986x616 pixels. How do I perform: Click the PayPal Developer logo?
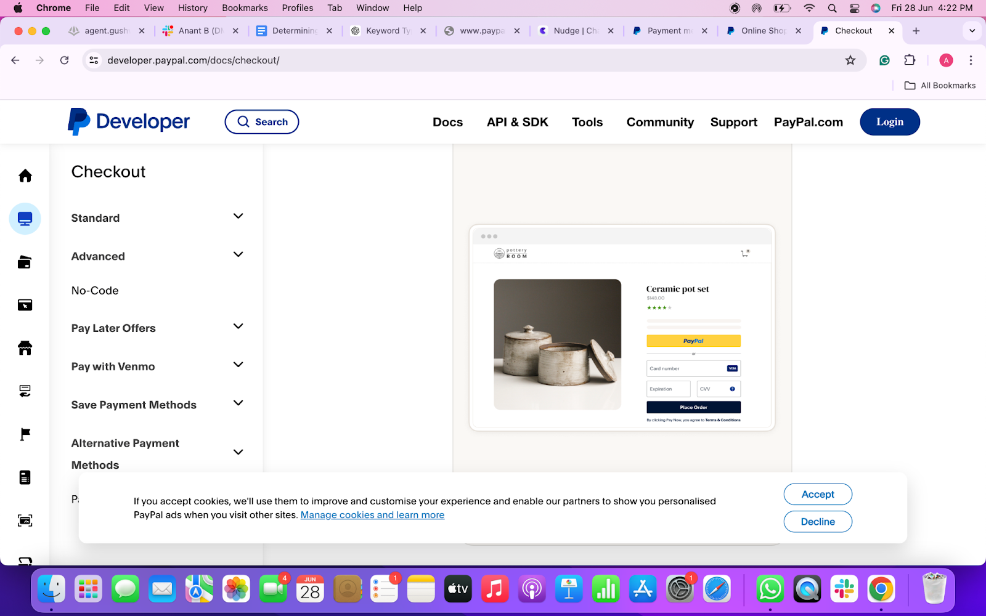(x=129, y=122)
